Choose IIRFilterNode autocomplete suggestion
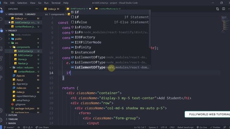230x129 pixels. coord(110,42)
